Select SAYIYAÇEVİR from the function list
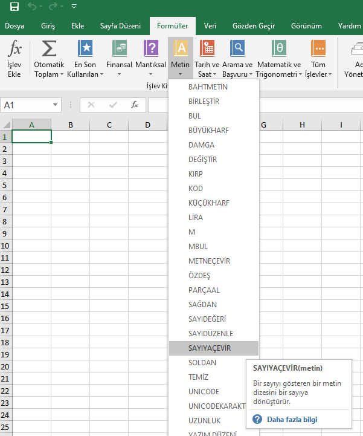The width and height of the screenshot is (363, 436). (x=209, y=348)
